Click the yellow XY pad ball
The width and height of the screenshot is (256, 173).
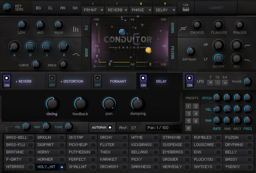[148, 50]
